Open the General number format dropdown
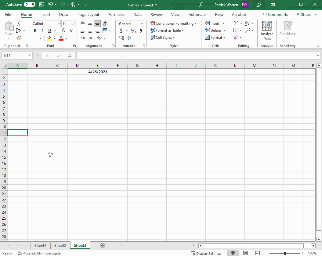The height and width of the screenshot is (256, 322). 142,24
